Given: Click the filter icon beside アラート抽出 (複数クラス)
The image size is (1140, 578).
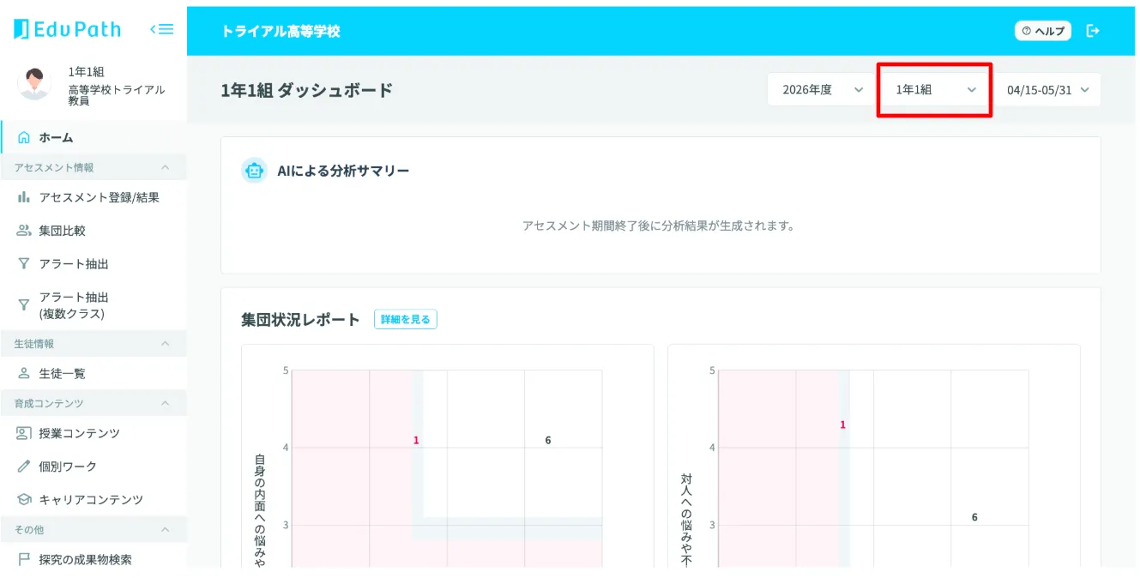Looking at the screenshot, I should (24, 304).
